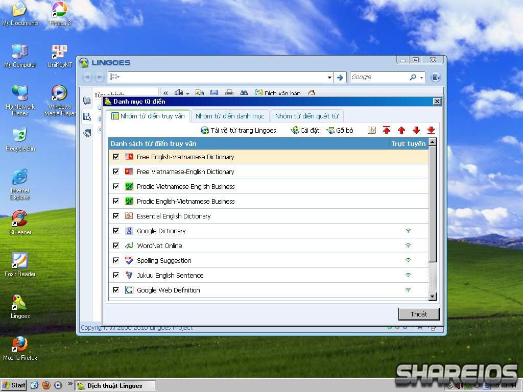Uncheck Free Vietnamese-English Dictionary

tap(116, 171)
